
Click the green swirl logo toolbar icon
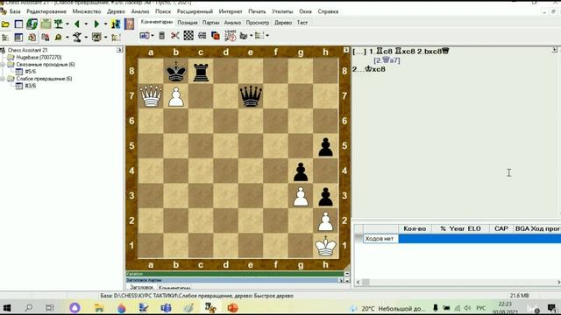pos(32,24)
